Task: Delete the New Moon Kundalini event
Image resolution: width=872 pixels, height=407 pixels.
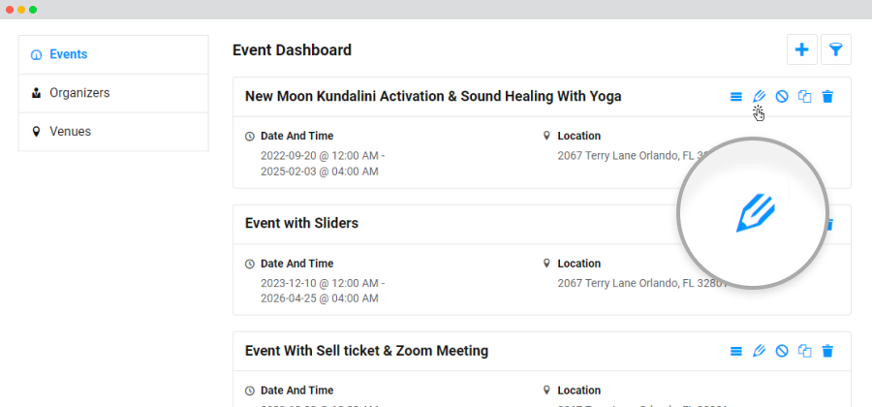Action: 827,97
